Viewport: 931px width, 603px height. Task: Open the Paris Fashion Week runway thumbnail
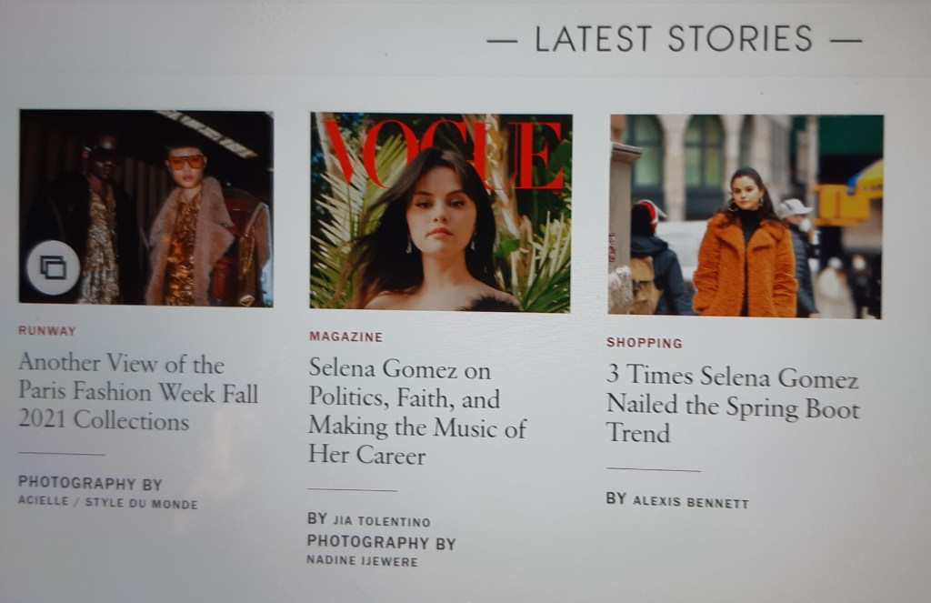coord(146,208)
